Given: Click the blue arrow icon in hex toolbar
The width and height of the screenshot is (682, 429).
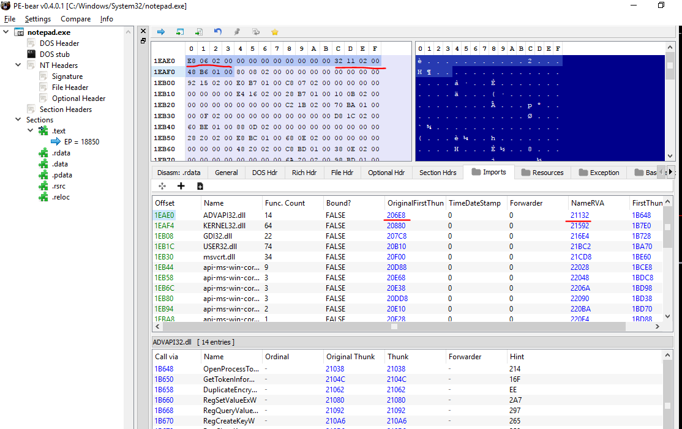Looking at the screenshot, I should pyautogui.click(x=161, y=32).
